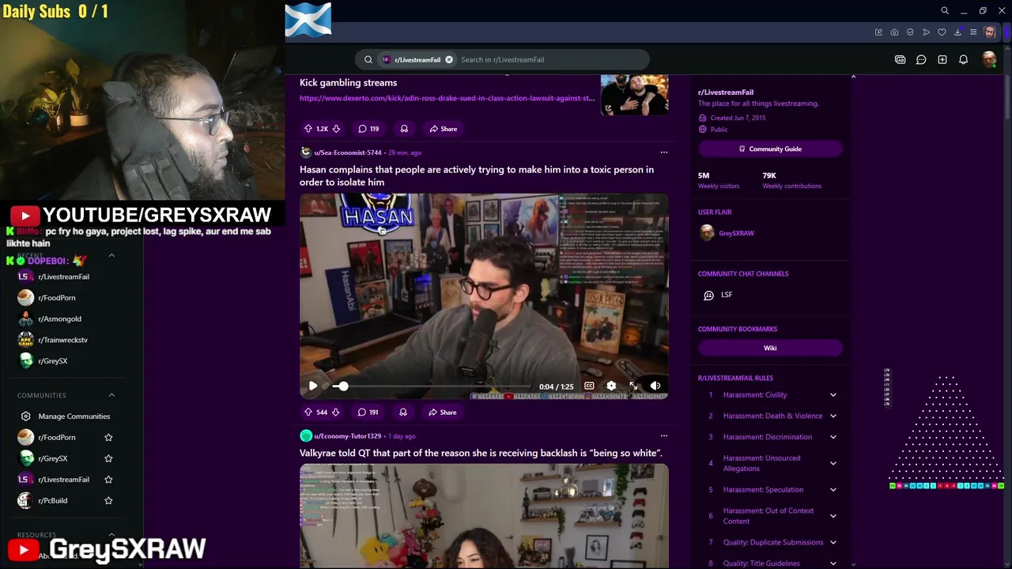
Task: Give award on the Hasan post
Action: tap(403, 412)
